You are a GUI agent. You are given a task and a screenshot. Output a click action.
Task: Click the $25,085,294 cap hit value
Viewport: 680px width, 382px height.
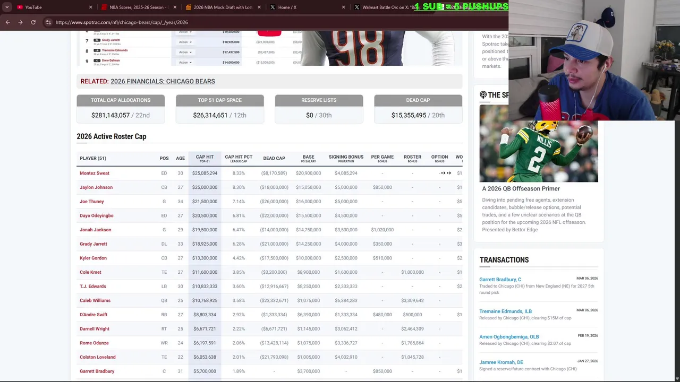(x=205, y=173)
